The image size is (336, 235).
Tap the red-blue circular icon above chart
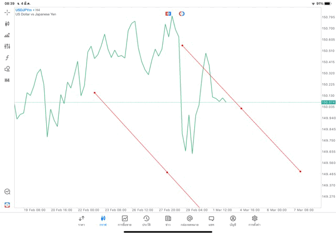pos(182,14)
